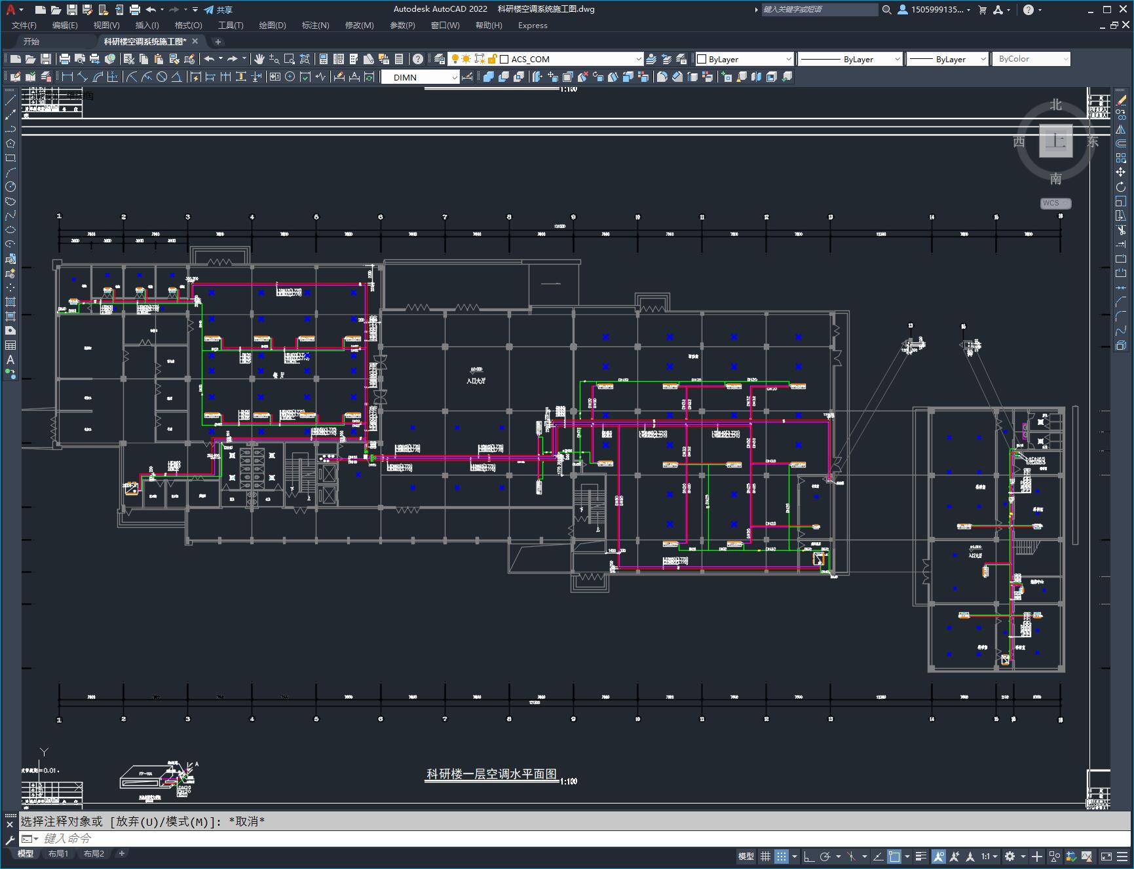Open the ByLayer linetype dropdown
The image size is (1134, 869).
click(850, 59)
